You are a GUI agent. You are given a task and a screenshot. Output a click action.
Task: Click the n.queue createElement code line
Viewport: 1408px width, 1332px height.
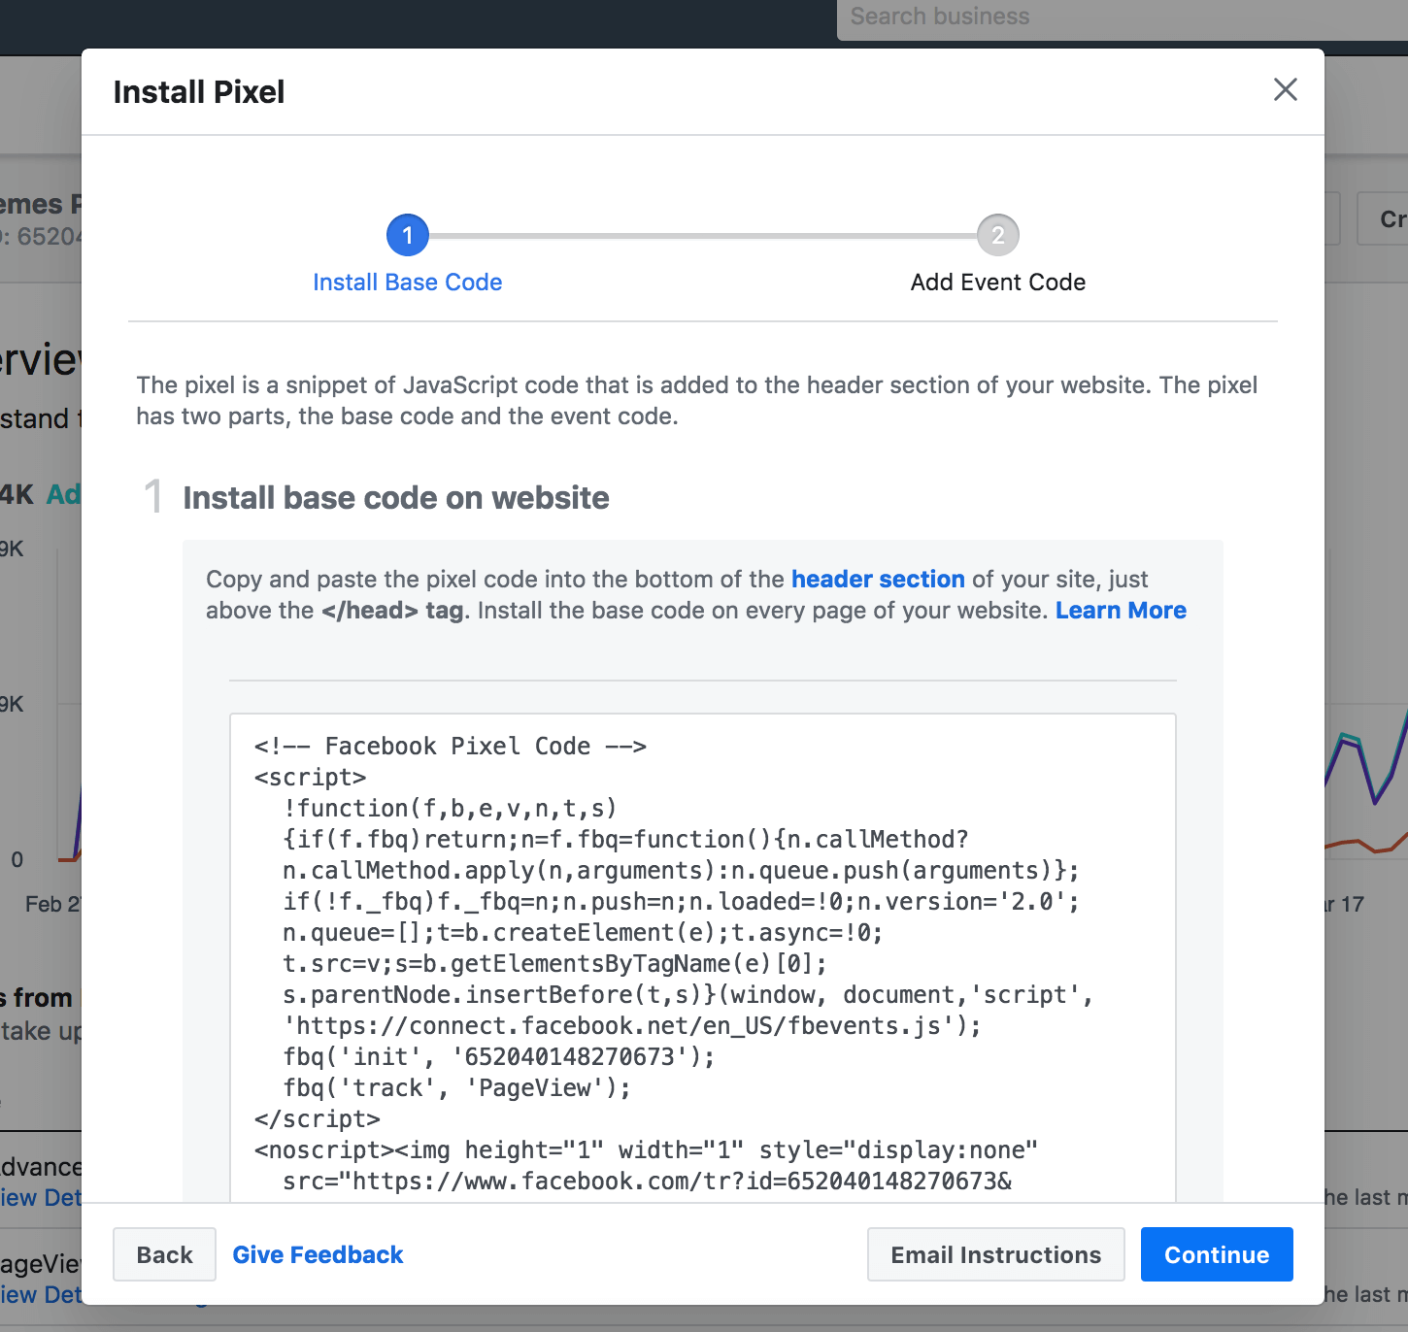pos(583,933)
